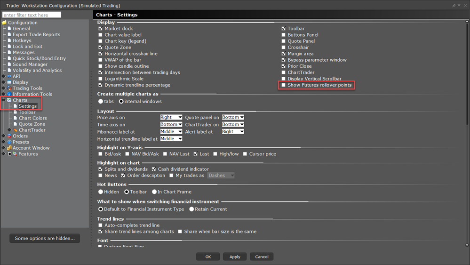Expand the ChartTrader tree node
Image resolution: width=470 pixels, height=265 pixels.
coord(9,130)
